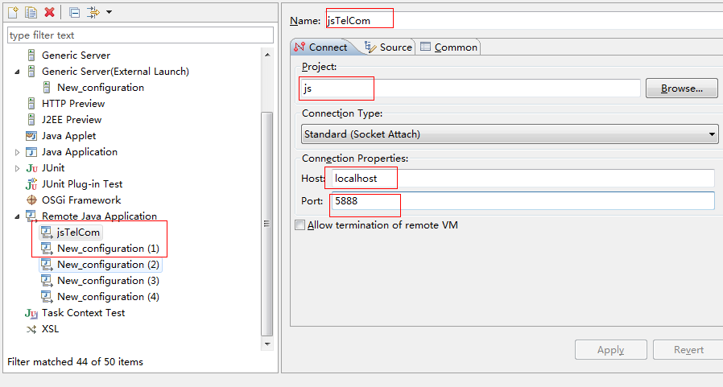Screen dimensions: 723x387
Task: Click the Collapse All toolbar icon
Action: point(74,12)
